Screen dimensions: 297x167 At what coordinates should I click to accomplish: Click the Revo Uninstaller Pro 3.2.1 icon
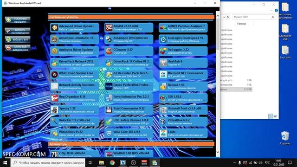(x=109, y=98)
